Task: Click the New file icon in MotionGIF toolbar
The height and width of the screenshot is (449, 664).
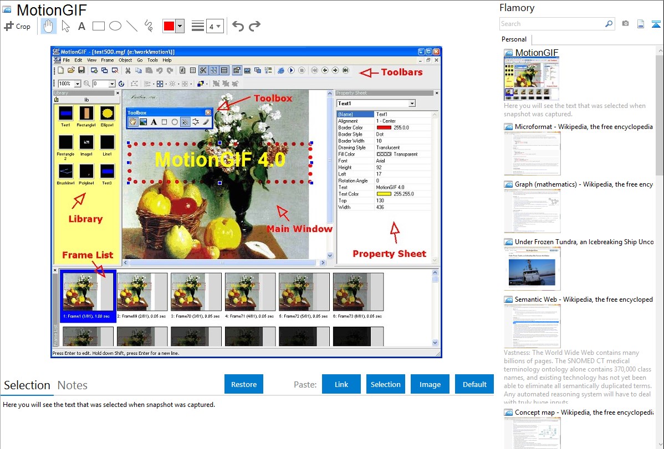Action: click(60, 70)
